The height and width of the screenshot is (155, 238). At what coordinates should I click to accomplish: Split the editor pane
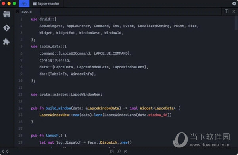tap(226, 11)
